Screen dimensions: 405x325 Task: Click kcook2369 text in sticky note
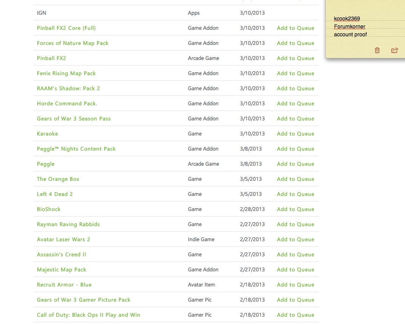[x=347, y=18]
